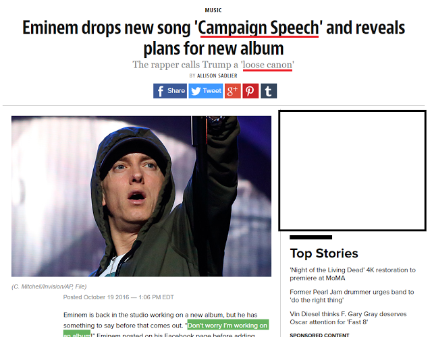Share on Tumblr icon
The height and width of the screenshot is (337, 432).
269,91
